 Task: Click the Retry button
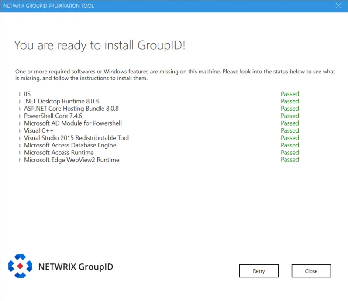[259, 271]
